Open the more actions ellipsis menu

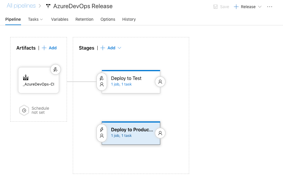[x=270, y=7]
